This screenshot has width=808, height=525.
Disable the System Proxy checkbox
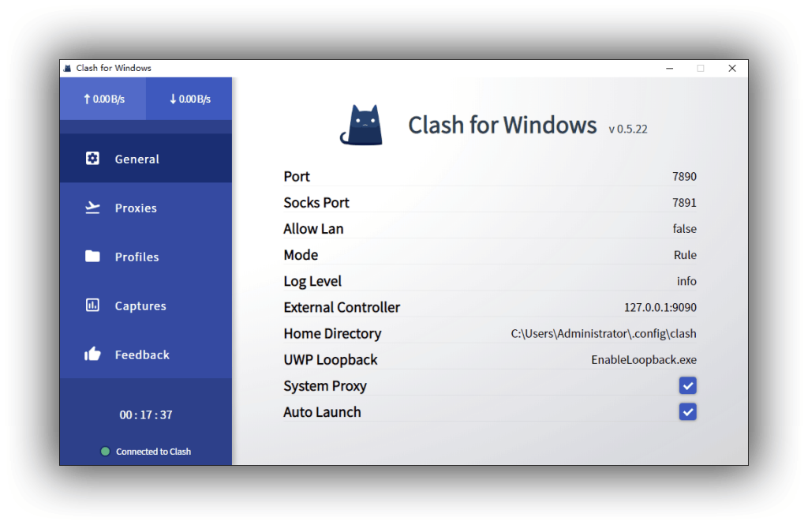(687, 386)
